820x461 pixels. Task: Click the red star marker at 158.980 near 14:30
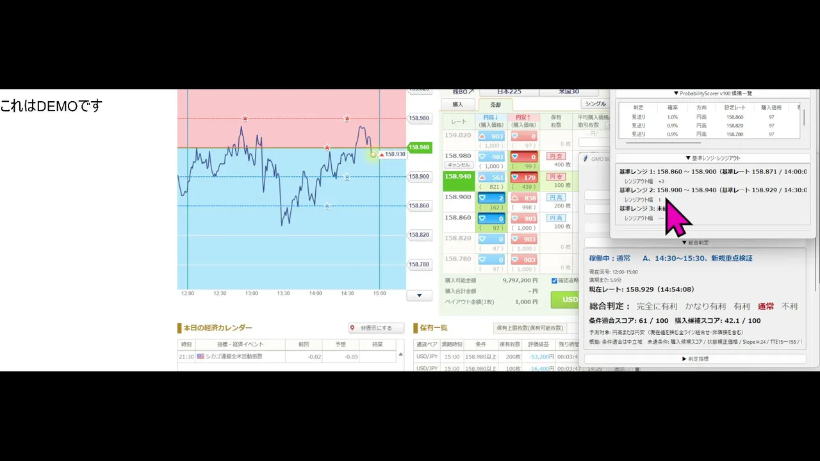coord(347,118)
